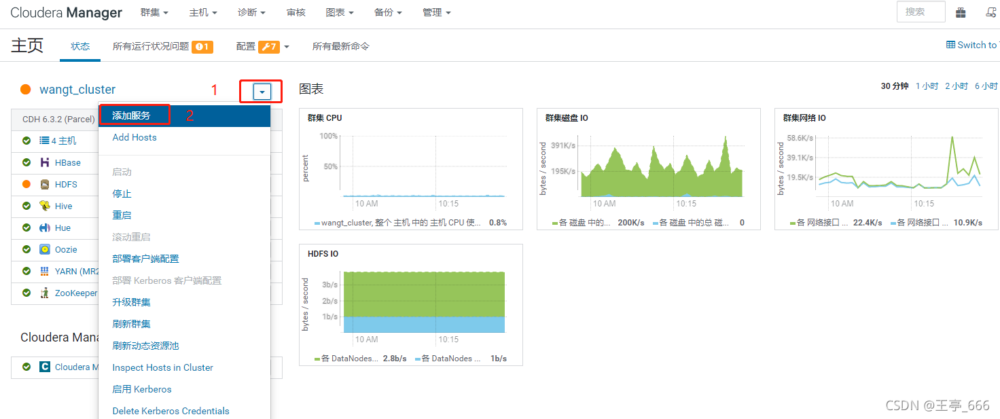Click the orange cluster health status dot
This screenshot has width=1000, height=419.
pos(26,90)
